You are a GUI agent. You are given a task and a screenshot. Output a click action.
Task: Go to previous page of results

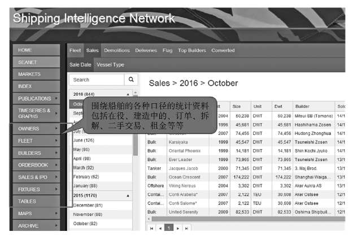click(x=160, y=228)
